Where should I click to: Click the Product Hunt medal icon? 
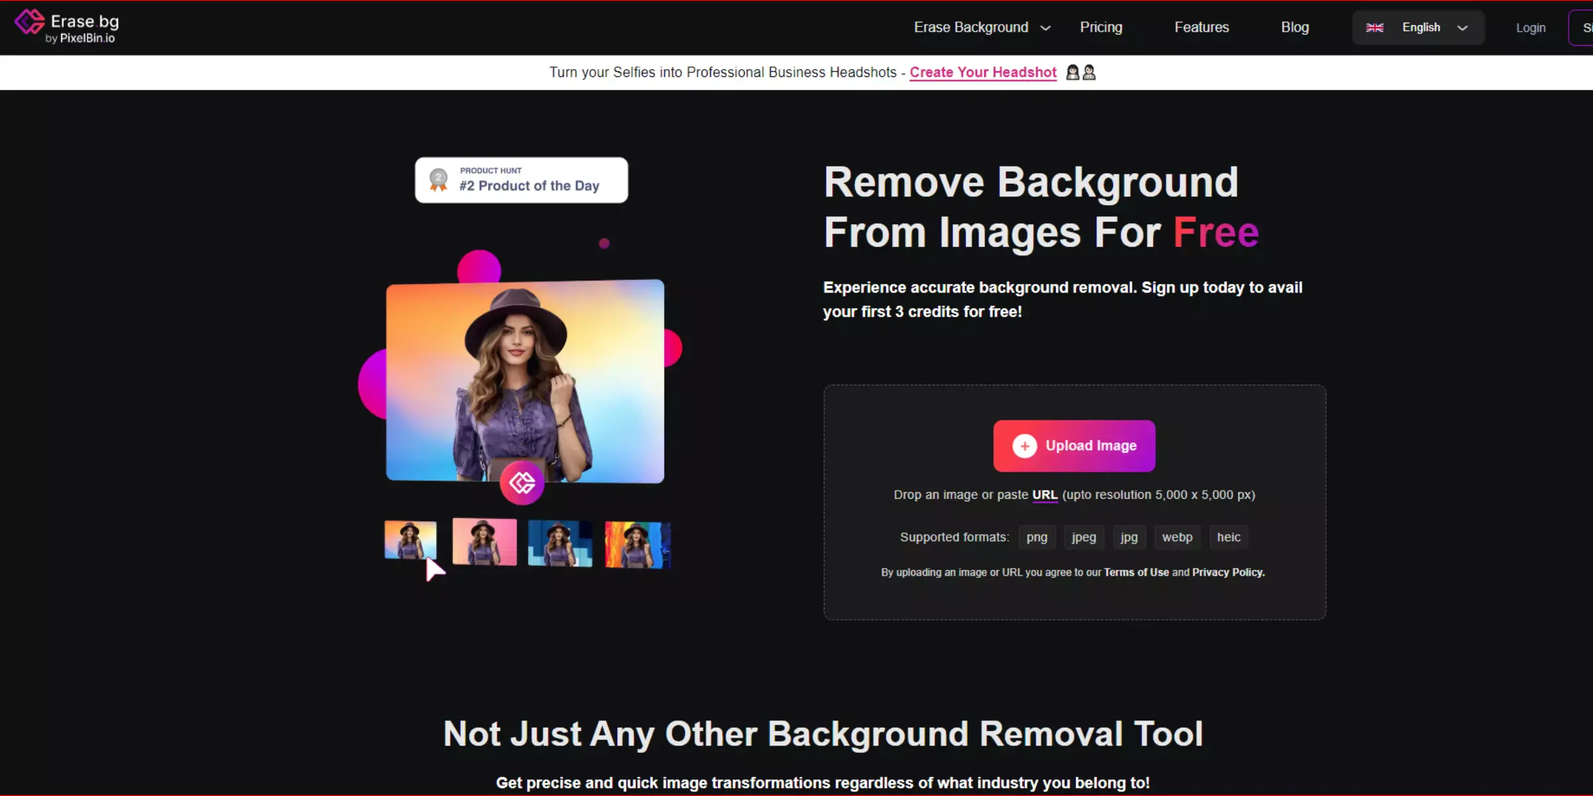point(438,180)
